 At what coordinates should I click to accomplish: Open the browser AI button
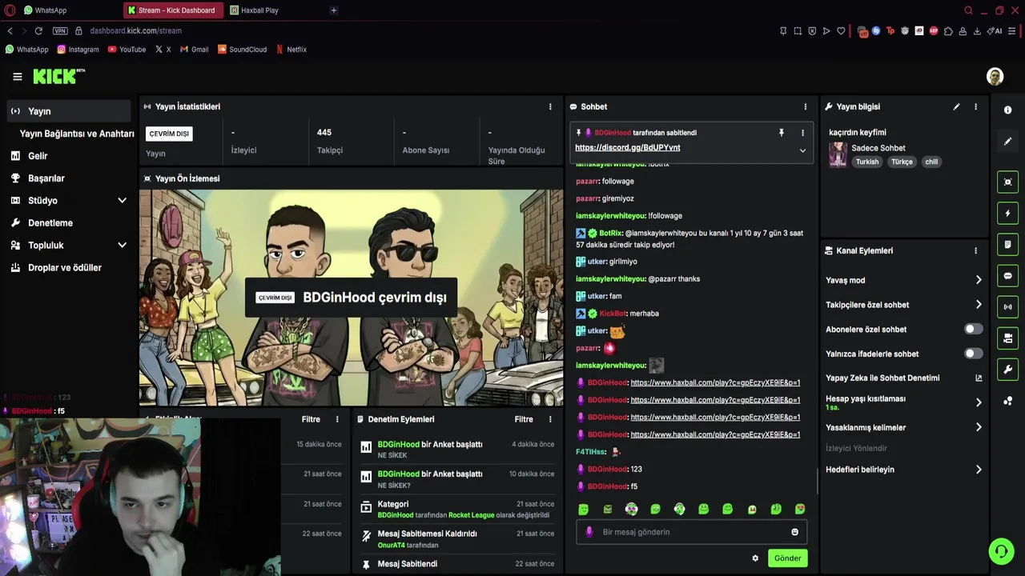(x=994, y=31)
